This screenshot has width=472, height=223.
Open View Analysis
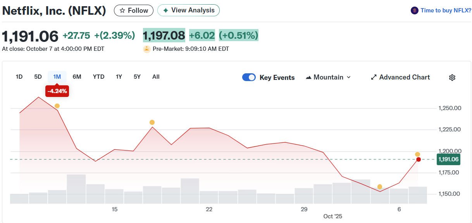[188, 10]
